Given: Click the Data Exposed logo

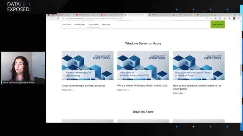Looking at the screenshot, I should [x=19, y=7].
